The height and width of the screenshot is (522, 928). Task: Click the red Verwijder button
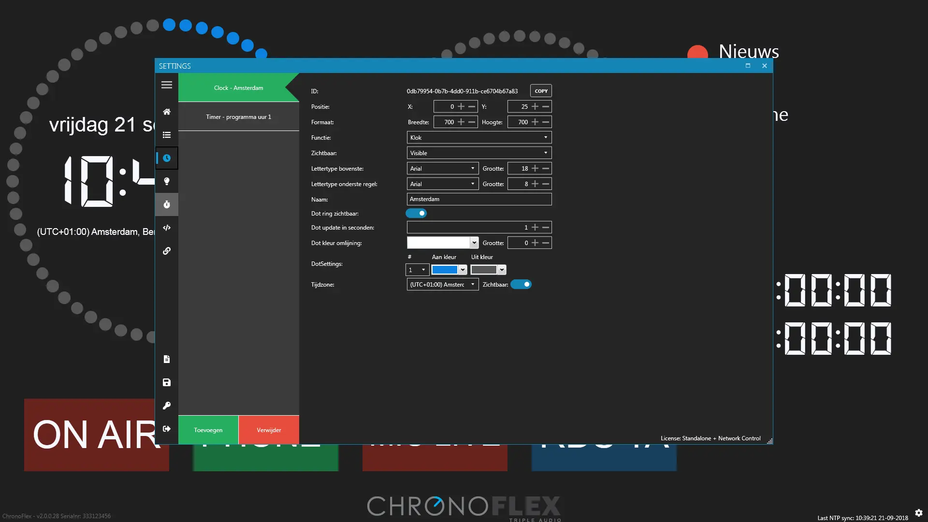click(x=269, y=430)
